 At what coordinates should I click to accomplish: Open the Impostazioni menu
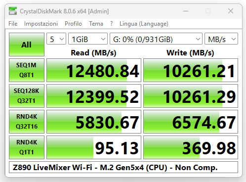pyautogui.click(x=41, y=24)
